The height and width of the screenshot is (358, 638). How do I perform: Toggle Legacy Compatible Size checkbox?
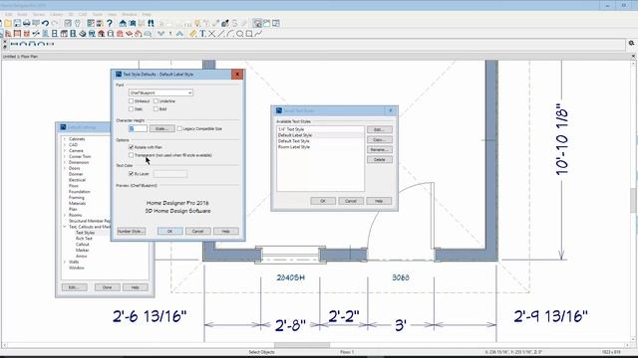pyautogui.click(x=179, y=128)
